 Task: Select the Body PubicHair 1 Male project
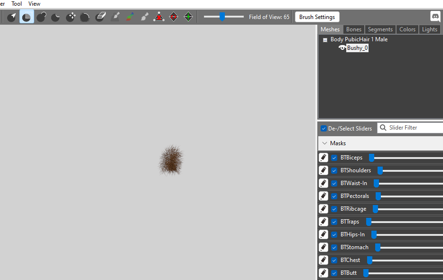[359, 39]
